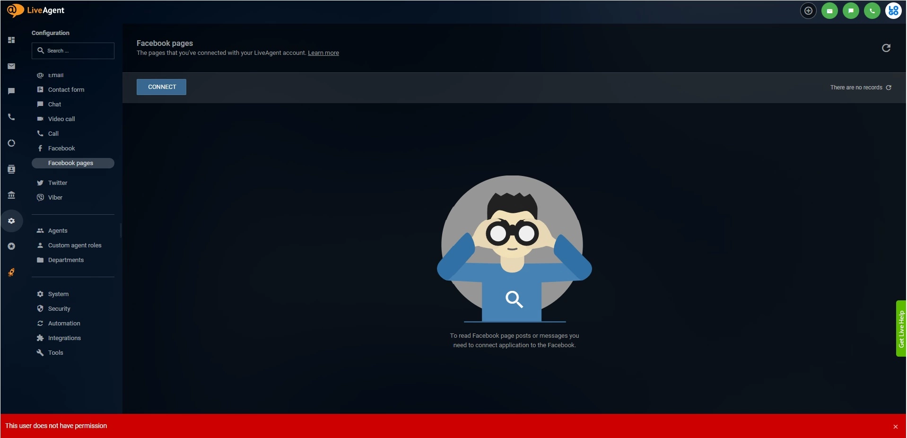This screenshot has height=438, width=907.
Task: Click the orange rocket icon in the sidebar
Action: point(11,272)
